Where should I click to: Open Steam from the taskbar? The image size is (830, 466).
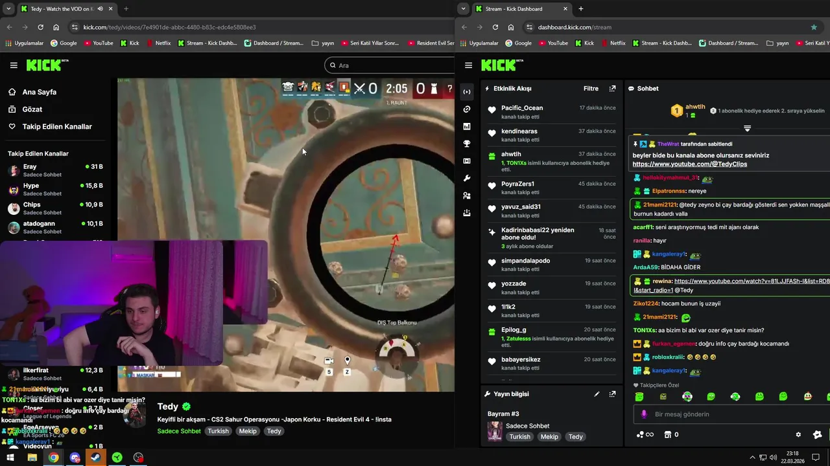pyautogui.click(x=95, y=458)
